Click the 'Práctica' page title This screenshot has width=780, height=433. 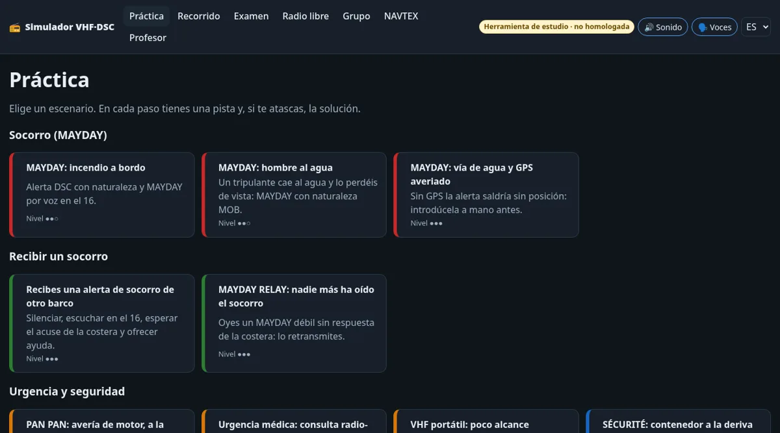pos(49,80)
